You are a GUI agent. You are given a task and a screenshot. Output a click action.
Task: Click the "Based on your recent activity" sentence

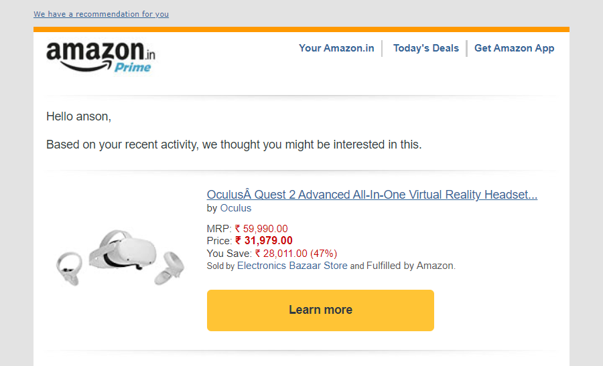(x=234, y=145)
